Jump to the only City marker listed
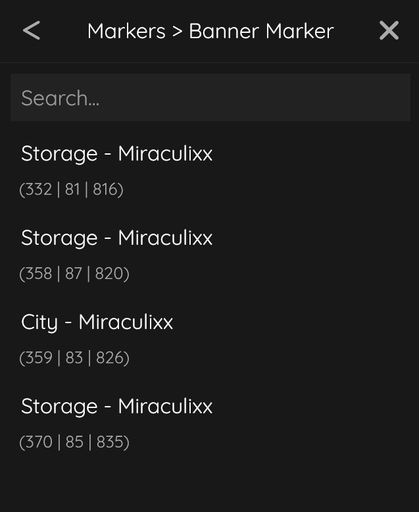 click(x=97, y=322)
